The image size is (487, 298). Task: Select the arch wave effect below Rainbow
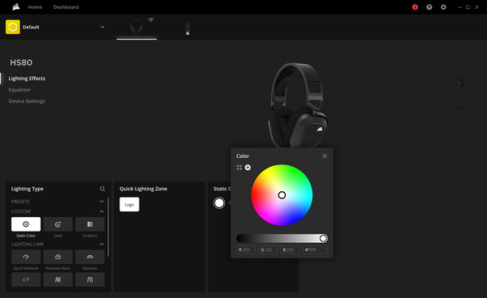(90, 279)
